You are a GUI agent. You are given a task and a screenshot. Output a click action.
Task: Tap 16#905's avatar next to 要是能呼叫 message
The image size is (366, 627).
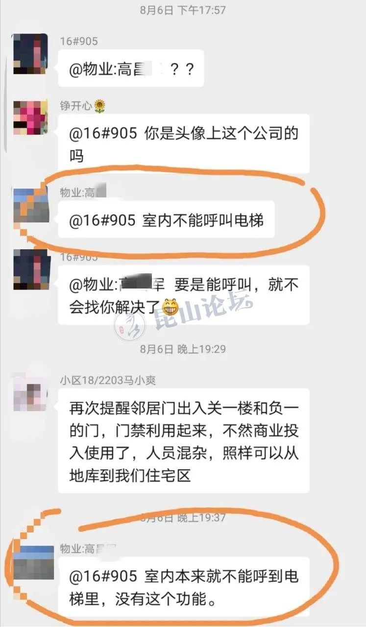(30, 269)
